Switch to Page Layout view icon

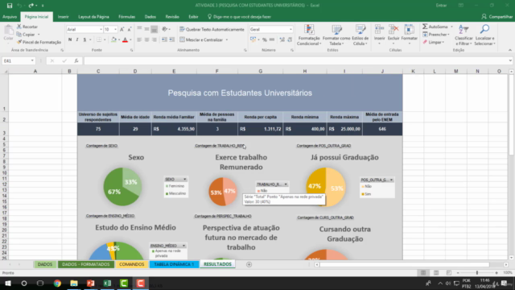(x=436, y=273)
